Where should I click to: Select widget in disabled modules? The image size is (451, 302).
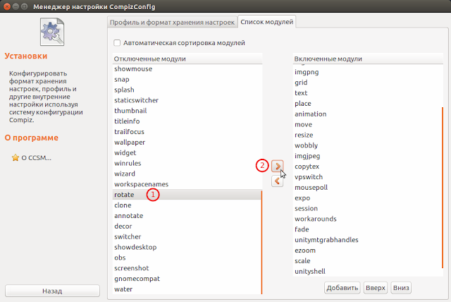coord(187,152)
